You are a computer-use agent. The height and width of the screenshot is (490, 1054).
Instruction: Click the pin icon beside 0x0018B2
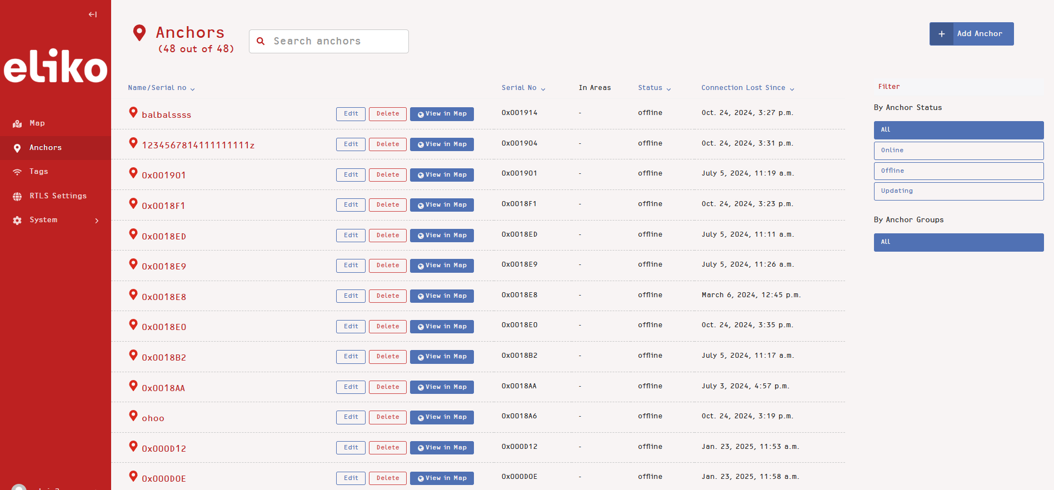(133, 355)
